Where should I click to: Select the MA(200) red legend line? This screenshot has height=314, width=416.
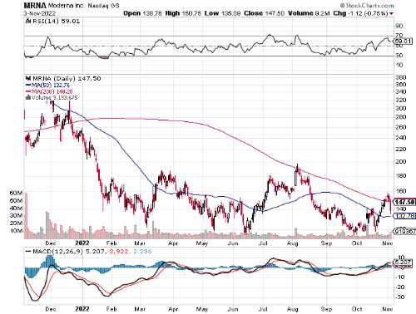(28, 91)
